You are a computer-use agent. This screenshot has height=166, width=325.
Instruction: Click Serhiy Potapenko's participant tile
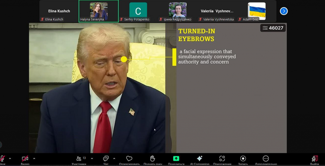click(x=138, y=11)
